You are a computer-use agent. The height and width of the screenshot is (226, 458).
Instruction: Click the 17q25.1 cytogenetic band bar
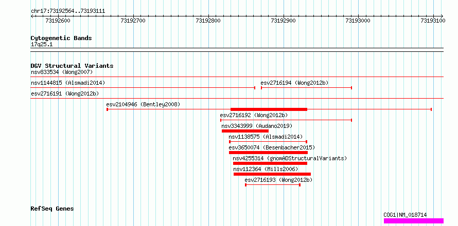tap(237, 50)
